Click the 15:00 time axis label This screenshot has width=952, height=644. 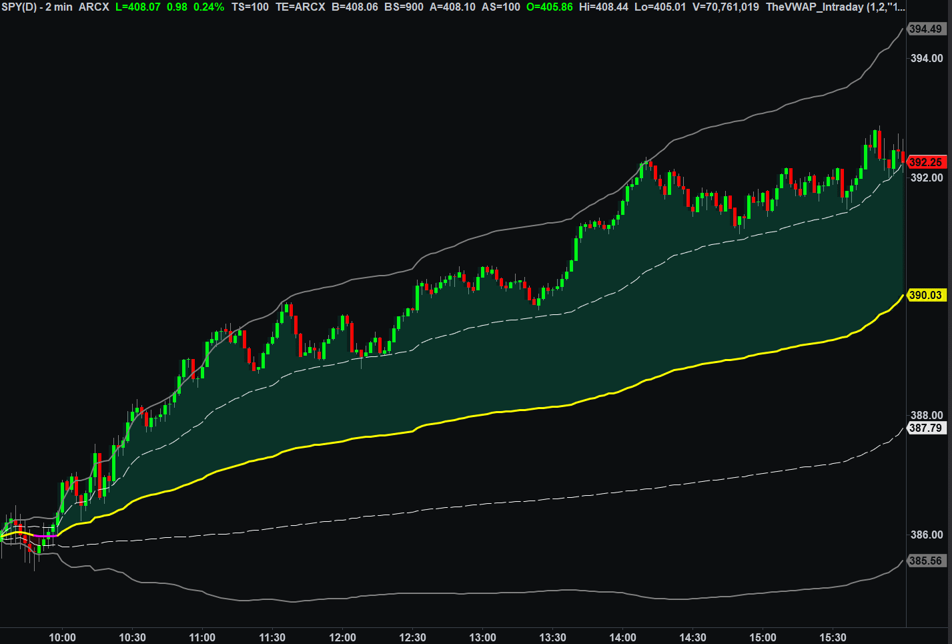(x=763, y=637)
